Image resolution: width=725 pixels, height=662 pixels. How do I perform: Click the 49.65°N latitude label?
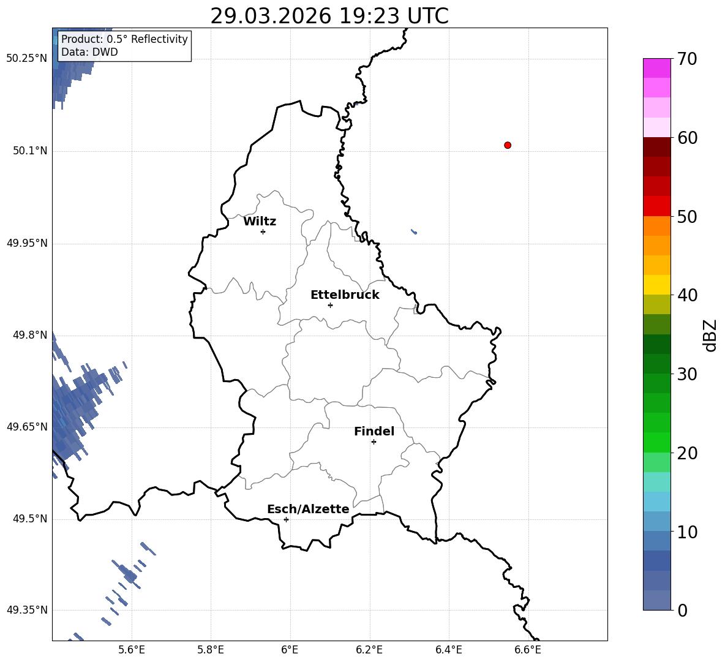click(x=27, y=426)
